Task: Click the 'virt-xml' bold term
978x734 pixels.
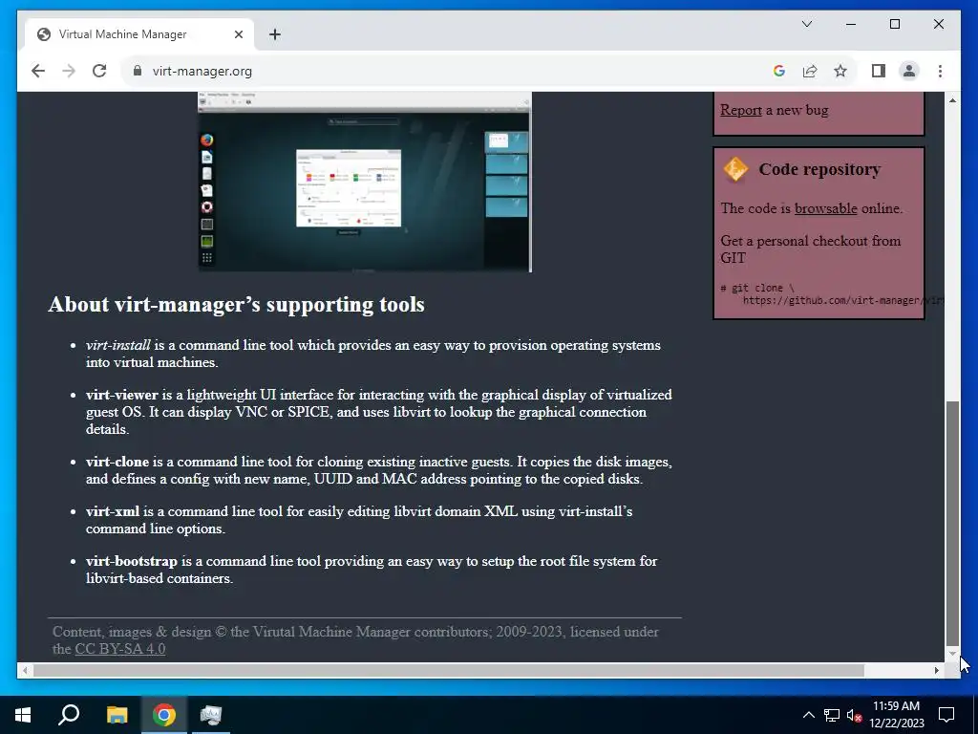Action: click(113, 512)
